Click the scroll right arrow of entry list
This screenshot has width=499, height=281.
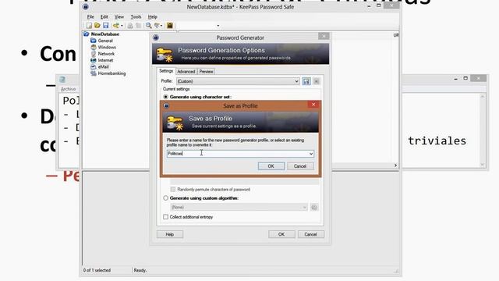[x=395, y=165]
